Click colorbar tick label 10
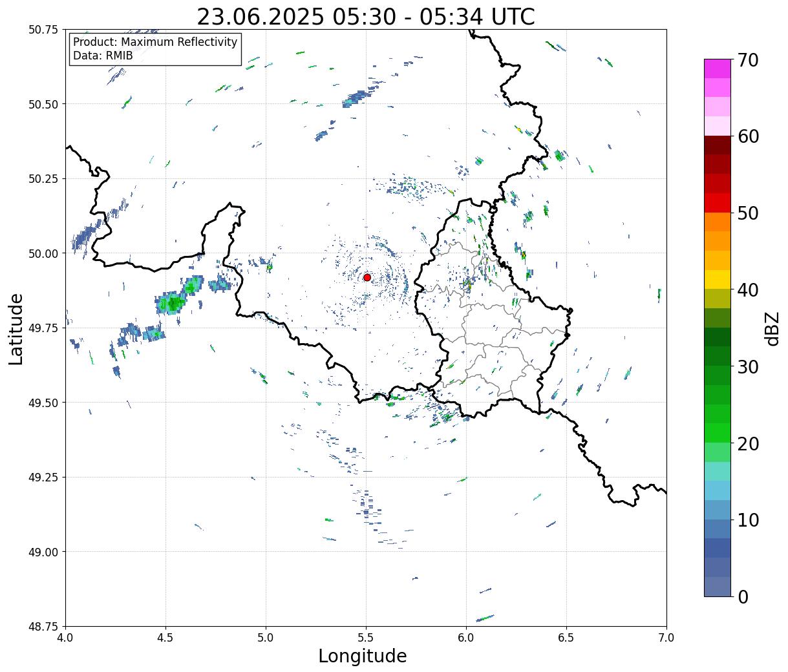The image size is (788, 672). [x=748, y=520]
